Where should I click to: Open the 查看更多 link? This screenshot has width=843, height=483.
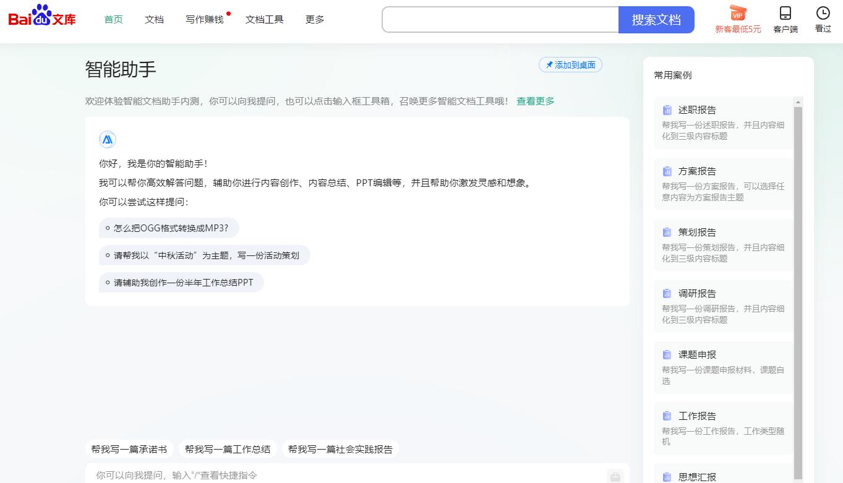(x=534, y=101)
